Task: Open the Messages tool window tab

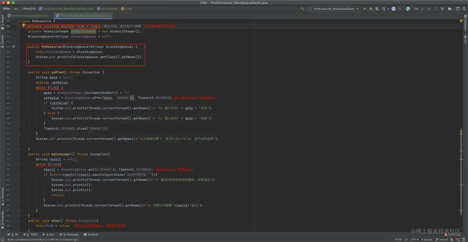Action: tap(69, 235)
